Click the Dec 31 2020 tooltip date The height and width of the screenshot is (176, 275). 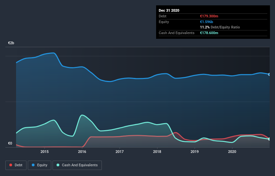tap(169, 10)
